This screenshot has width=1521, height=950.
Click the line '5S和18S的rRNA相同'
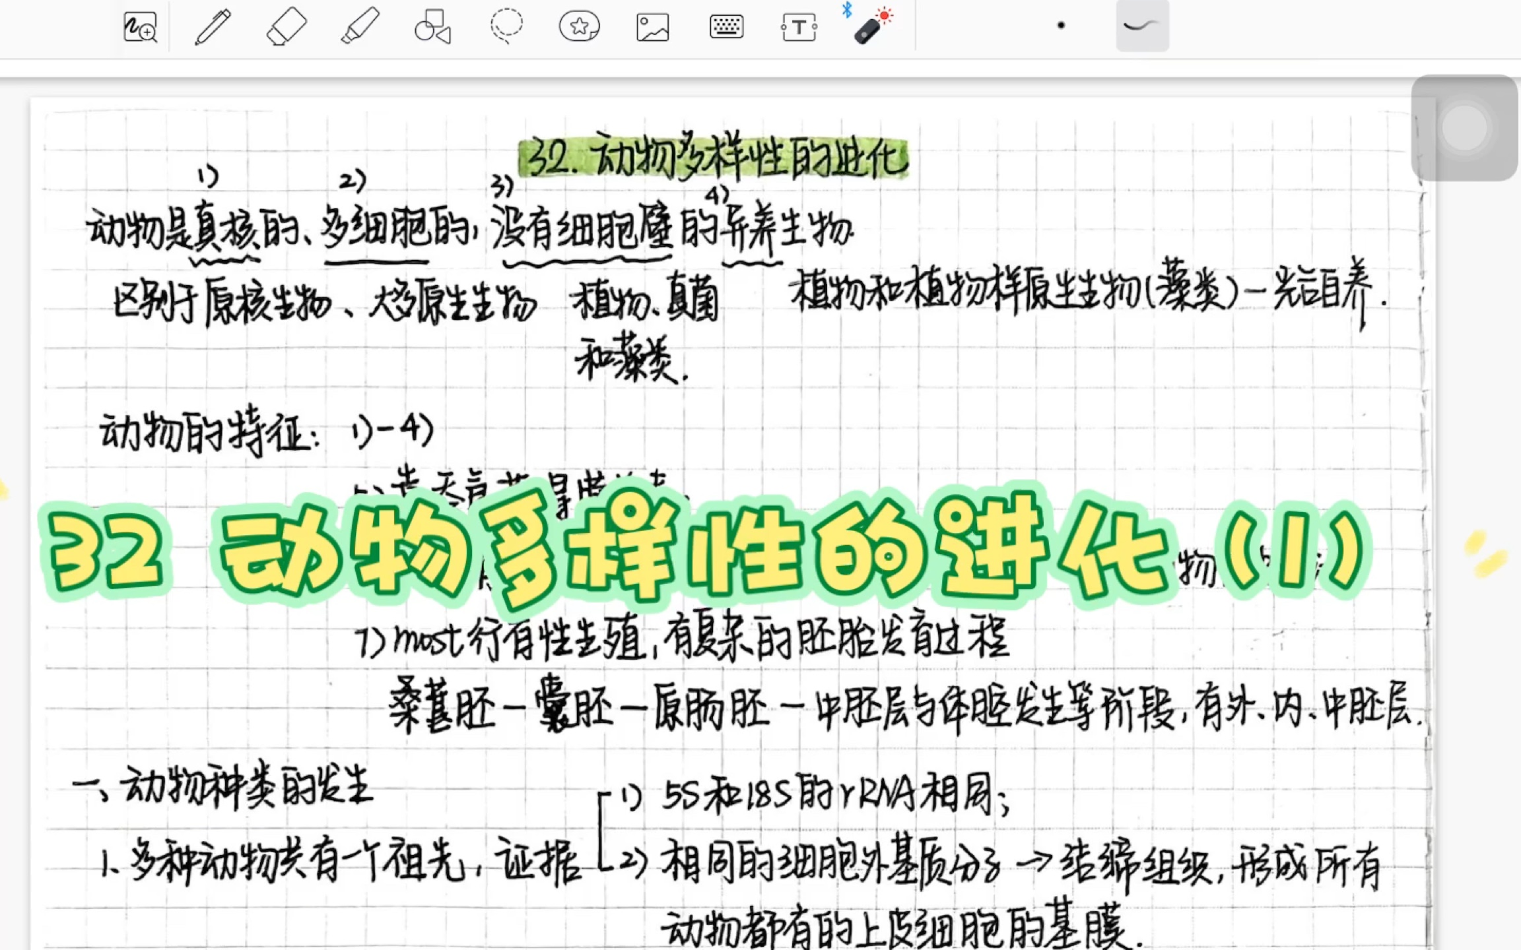pyautogui.click(x=834, y=793)
